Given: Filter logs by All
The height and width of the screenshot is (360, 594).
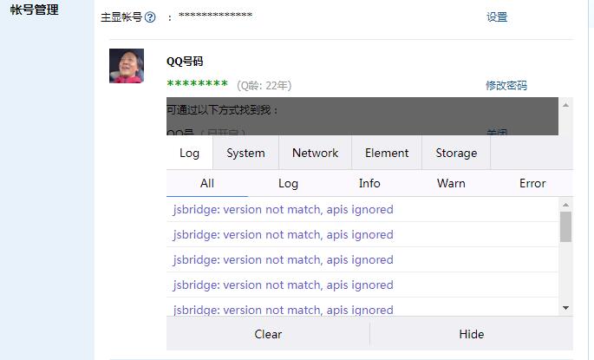Looking at the screenshot, I should point(207,183).
